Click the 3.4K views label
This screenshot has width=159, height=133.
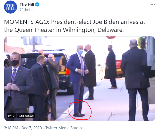[26, 116]
